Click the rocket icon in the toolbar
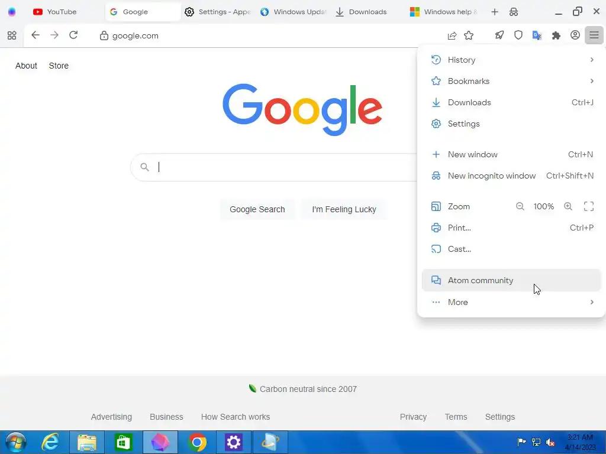This screenshot has height=454, width=606. [x=499, y=35]
